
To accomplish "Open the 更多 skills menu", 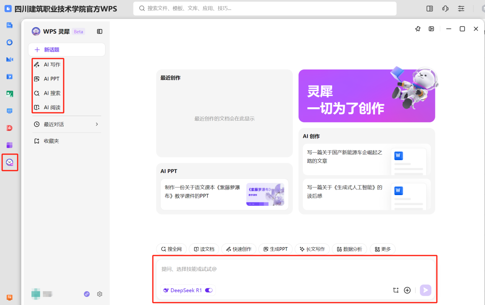I will (x=383, y=249).
